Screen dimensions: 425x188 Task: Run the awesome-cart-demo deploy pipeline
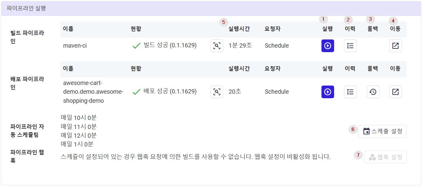click(328, 92)
